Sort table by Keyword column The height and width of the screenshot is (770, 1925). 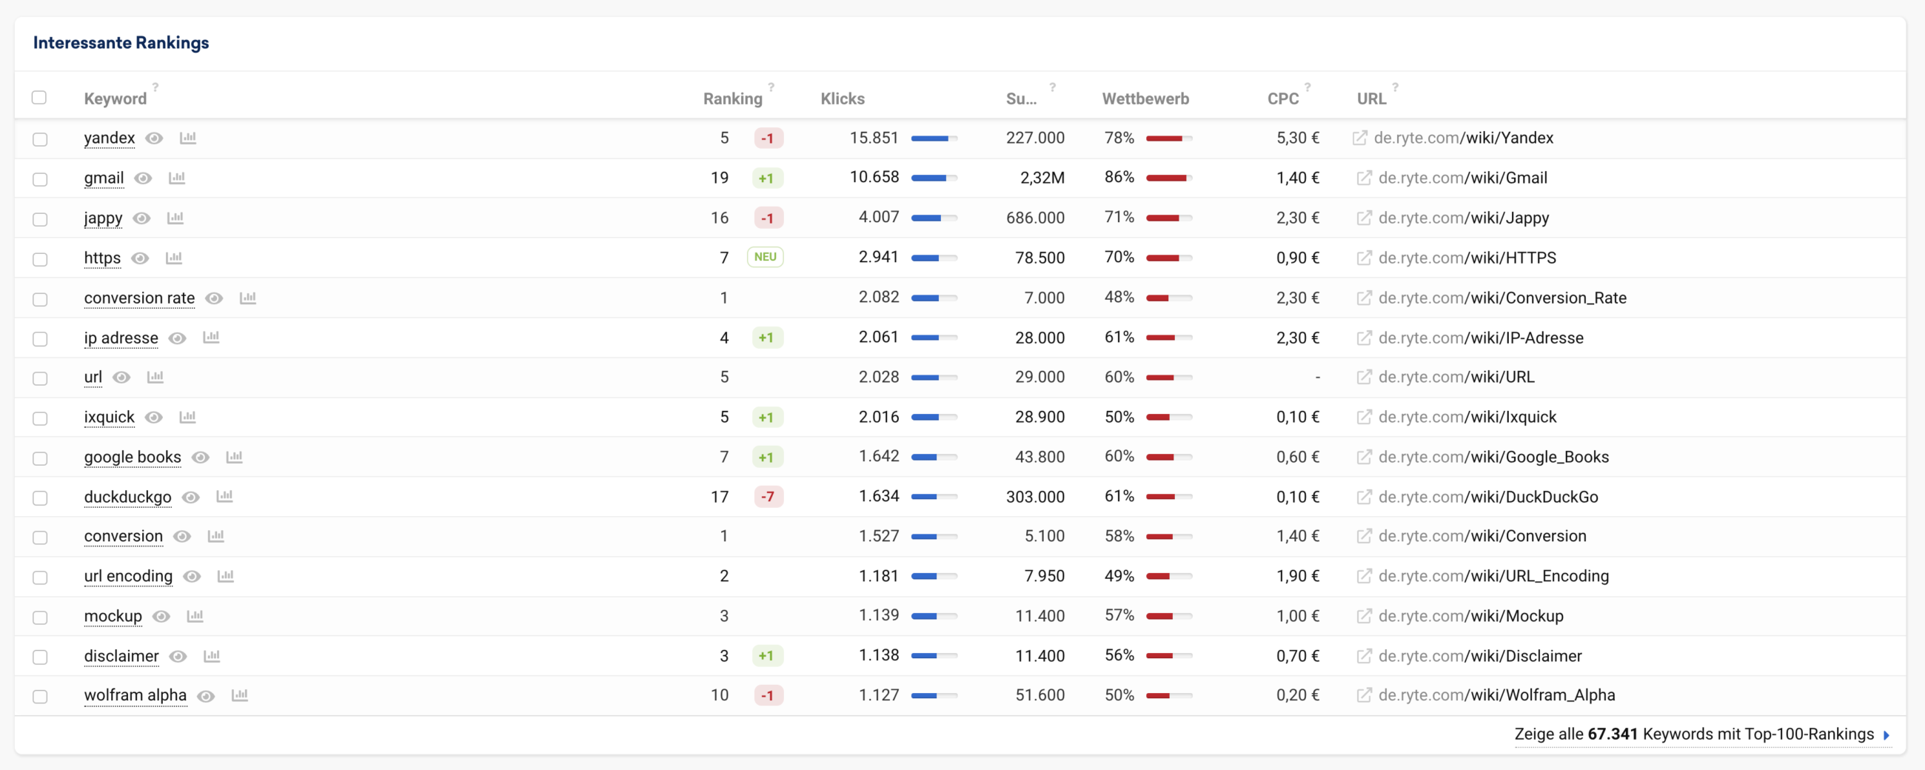(x=115, y=98)
